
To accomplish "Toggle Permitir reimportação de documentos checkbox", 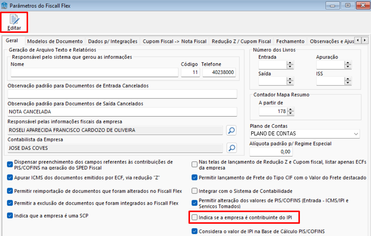I will [x=10, y=191].
